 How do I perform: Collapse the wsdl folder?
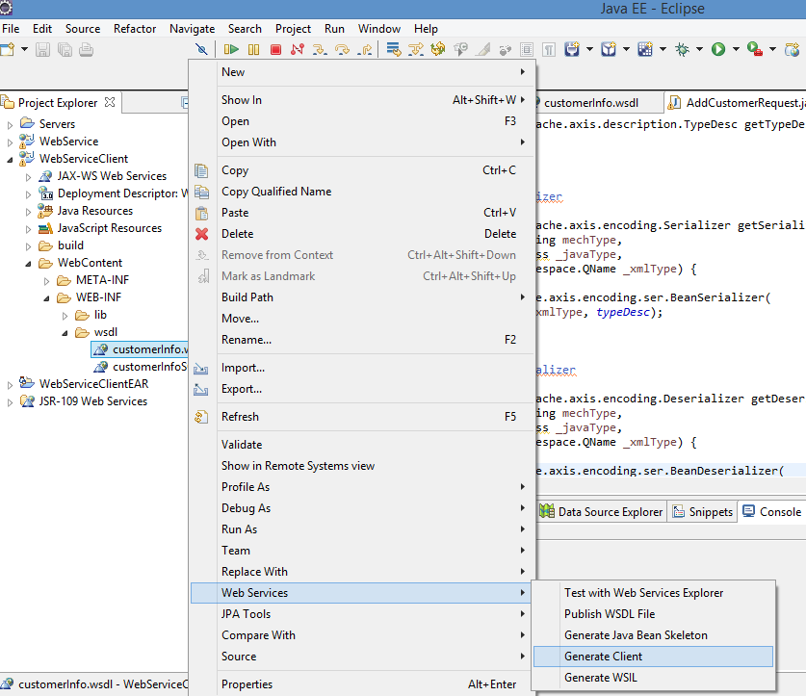[x=65, y=333]
